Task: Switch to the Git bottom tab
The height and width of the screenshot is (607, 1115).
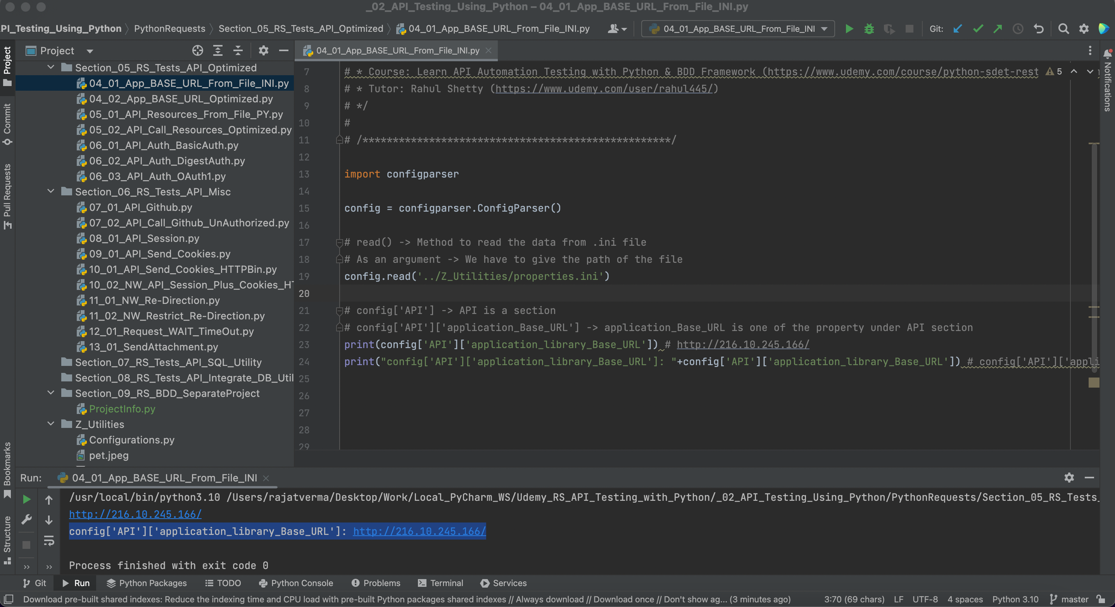Action: click(x=35, y=583)
